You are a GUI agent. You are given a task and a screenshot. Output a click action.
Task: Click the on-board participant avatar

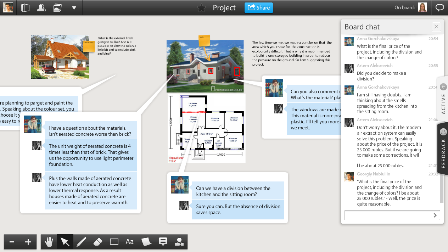coord(422,7)
